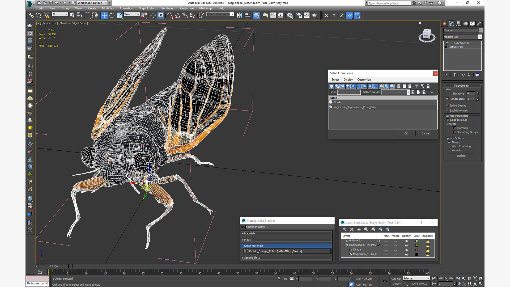The width and height of the screenshot is (510, 287).
Task: Click Pin Stack icon under modifier stack
Action: pyautogui.click(x=447, y=75)
